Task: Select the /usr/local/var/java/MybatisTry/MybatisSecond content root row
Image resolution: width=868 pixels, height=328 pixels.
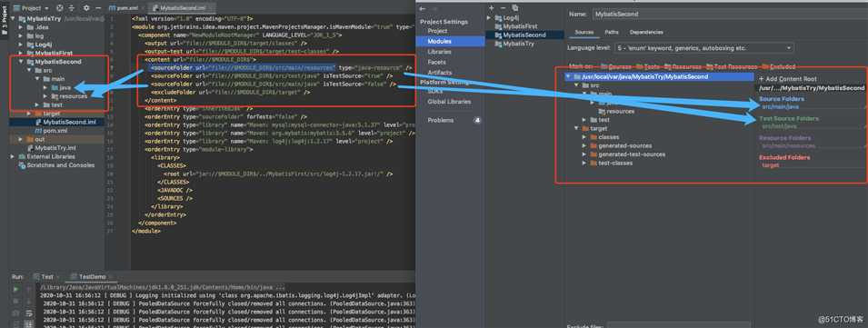Action: coord(659,77)
